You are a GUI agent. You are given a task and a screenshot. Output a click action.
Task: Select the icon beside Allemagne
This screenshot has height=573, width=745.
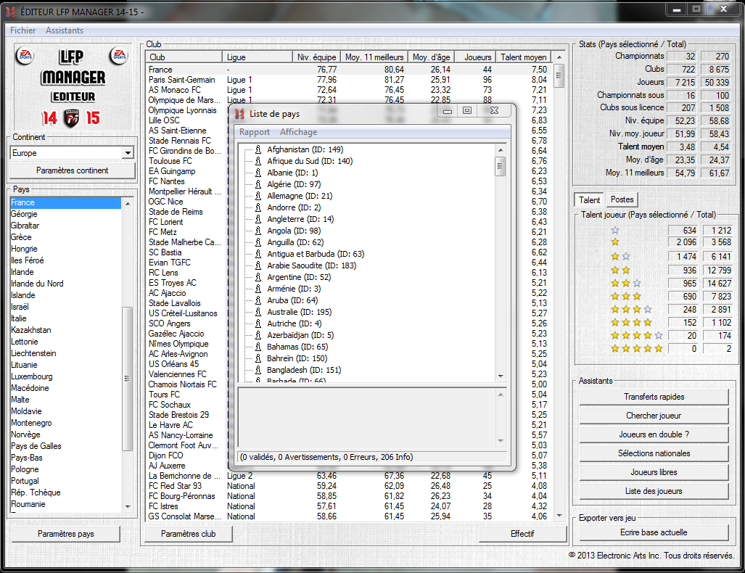click(x=258, y=196)
